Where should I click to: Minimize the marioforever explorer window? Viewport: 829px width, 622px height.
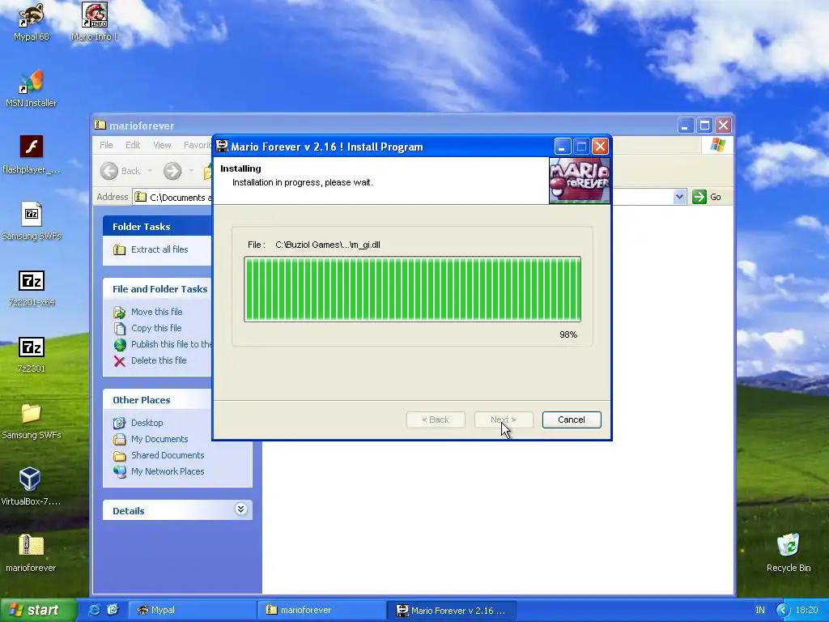(x=685, y=126)
